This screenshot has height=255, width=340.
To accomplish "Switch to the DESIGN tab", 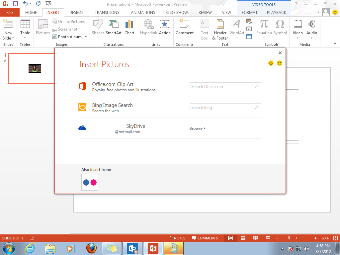I will pyautogui.click(x=76, y=12).
